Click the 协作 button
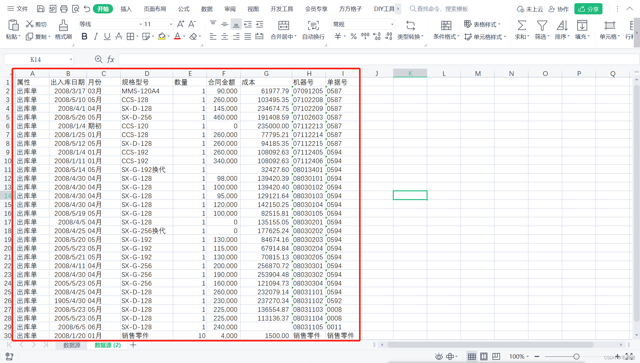 [x=559, y=9]
